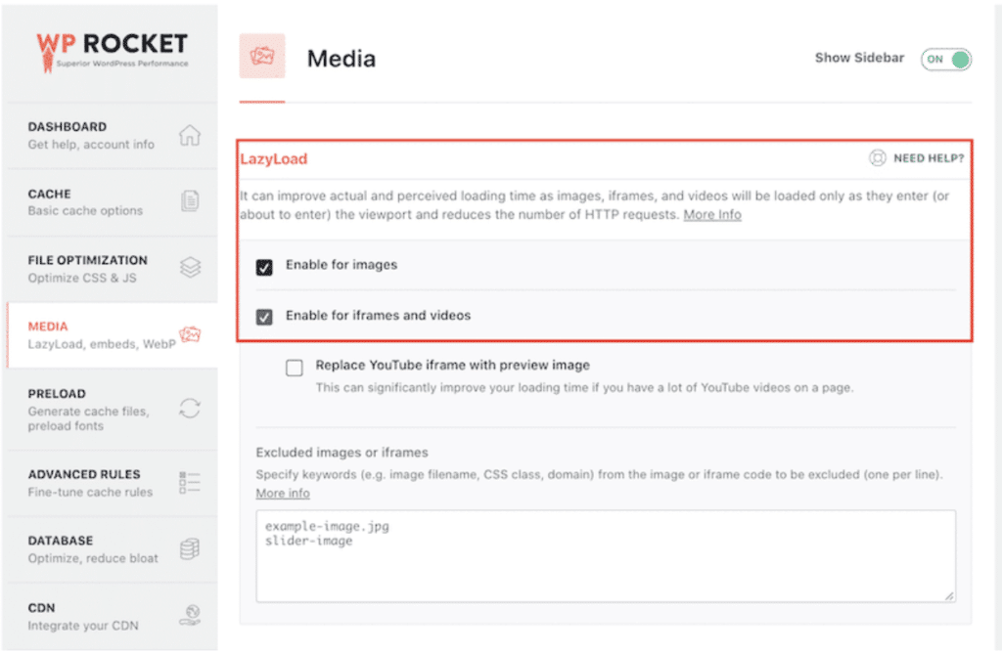The height and width of the screenshot is (654, 1002).
Task: Click the CDN globe-in-hand icon
Action: point(190,615)
